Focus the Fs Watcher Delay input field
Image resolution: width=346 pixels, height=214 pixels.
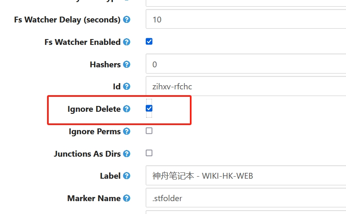[x=246, y=20]
